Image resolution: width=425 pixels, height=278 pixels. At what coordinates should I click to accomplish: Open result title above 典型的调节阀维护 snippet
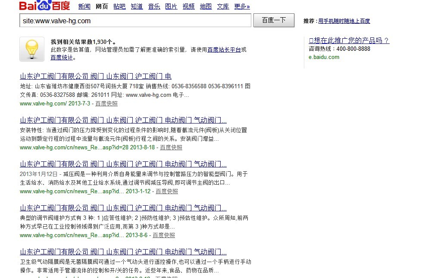123,208
